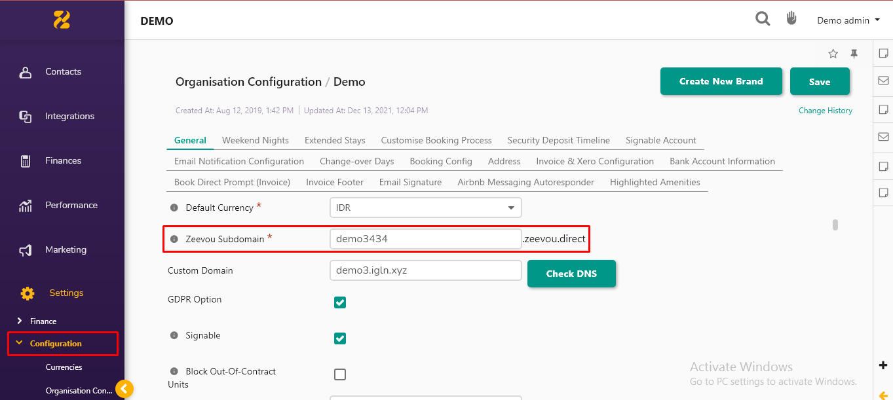The height and width of the screenshot is (400, 893).
Task: Click the Save button
Action: point(820,81)
